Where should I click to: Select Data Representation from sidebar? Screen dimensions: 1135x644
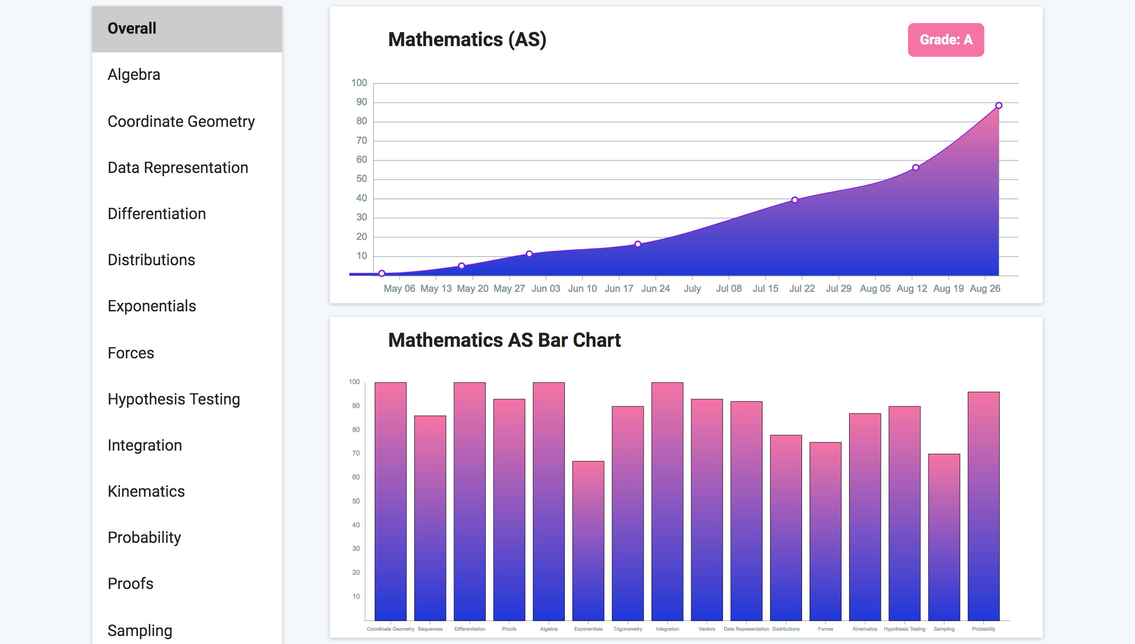click(178, 168)
